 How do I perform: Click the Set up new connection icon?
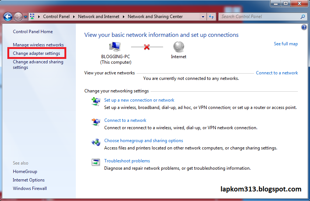[x=96, y=102]
